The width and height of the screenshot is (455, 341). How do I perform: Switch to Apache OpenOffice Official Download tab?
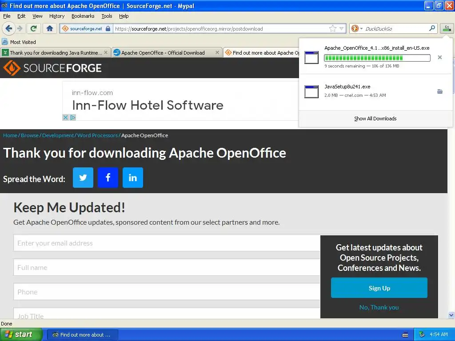[x=163, y=53]
